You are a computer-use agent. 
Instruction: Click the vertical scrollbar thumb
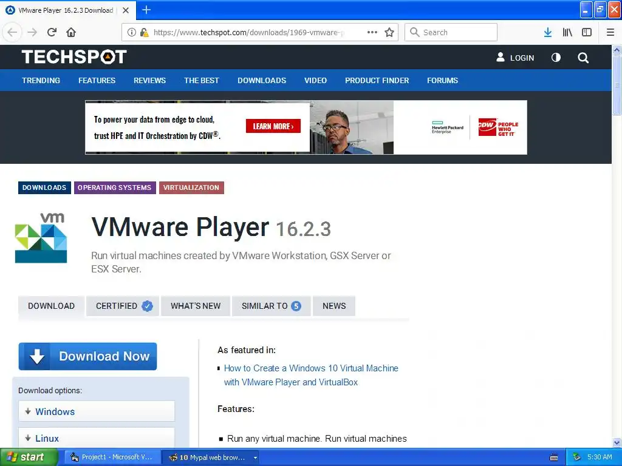(x=617, y=85)
